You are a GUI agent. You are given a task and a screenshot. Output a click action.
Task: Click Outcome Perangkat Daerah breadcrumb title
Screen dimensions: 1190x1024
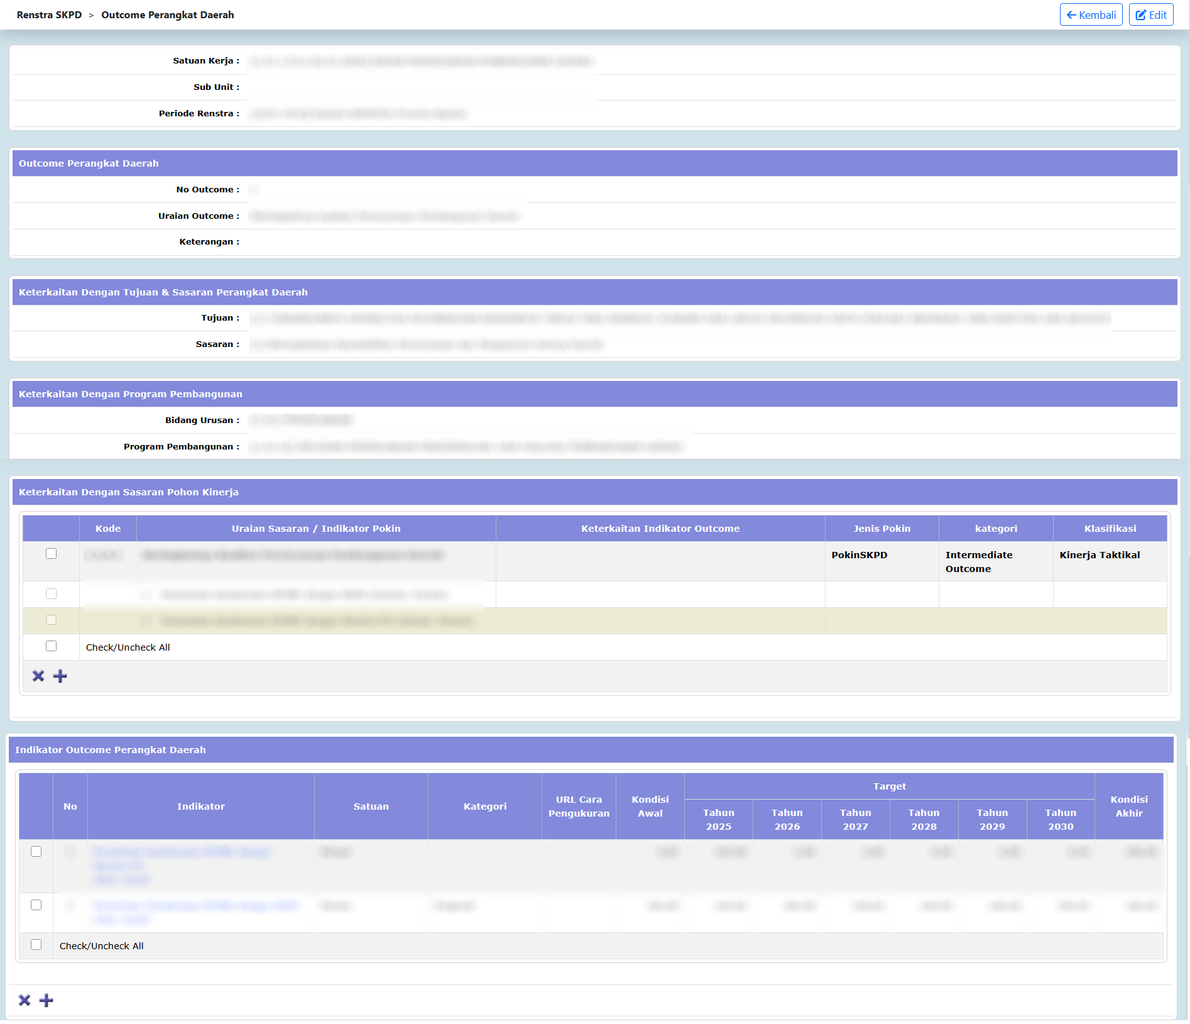(x=167, y=15)
